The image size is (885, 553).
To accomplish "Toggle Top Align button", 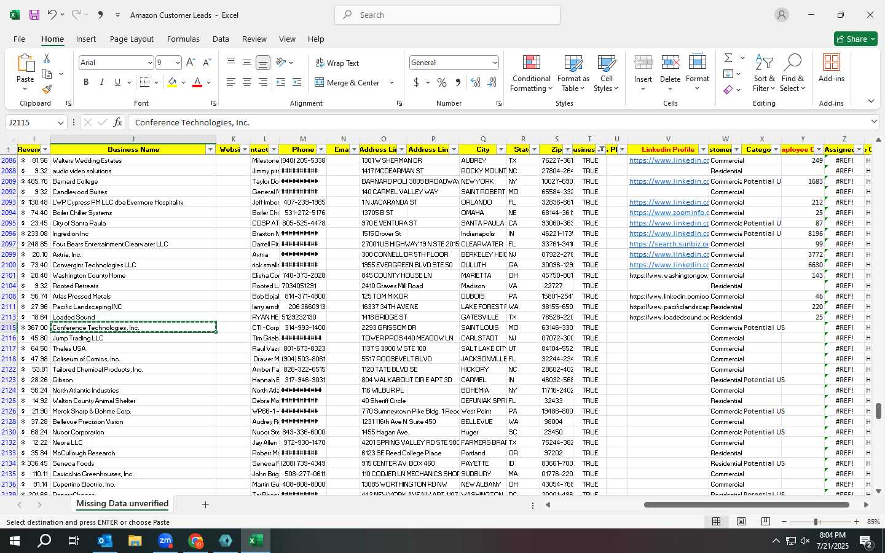I will pyautogui.click(x=231, y=63).
